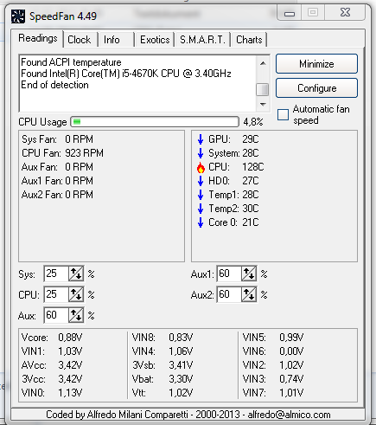The image size is (376, 425).
Task: Switch to the Exotics tab
Action: (155, 40)
